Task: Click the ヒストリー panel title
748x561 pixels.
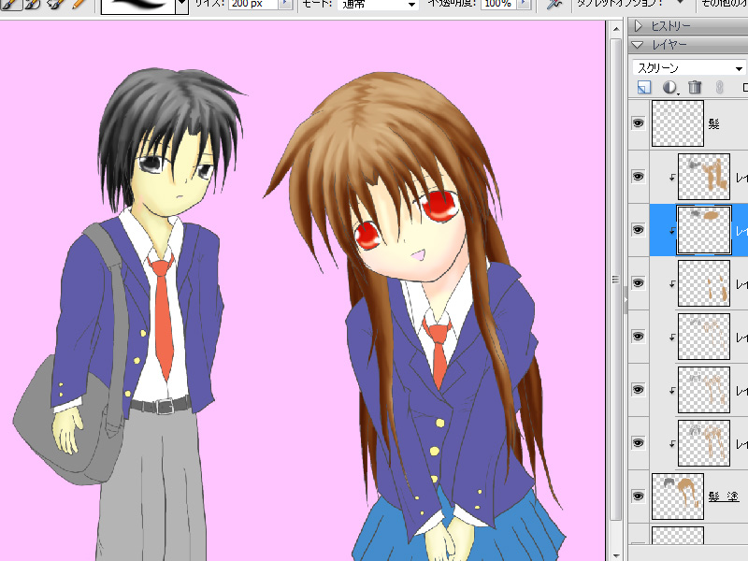Action: [x=670, y=26]
